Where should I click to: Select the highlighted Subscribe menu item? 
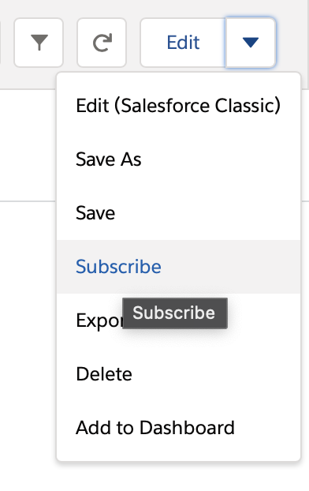(x=178, y=267)
